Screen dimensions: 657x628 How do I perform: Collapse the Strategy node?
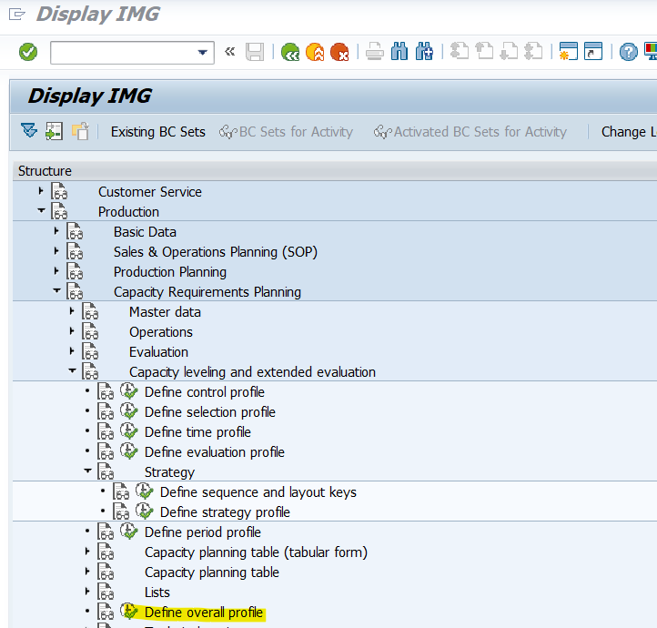point(87,471)
